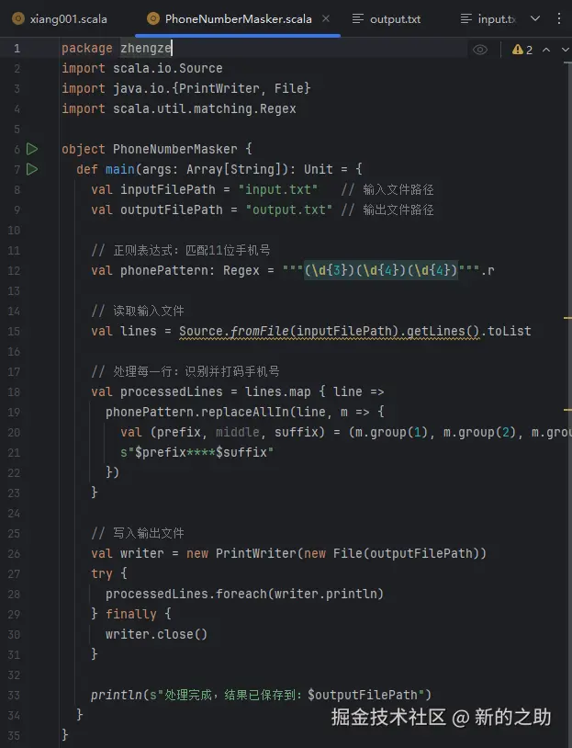The width and height of the screenshot is (572, 748).
Task: Click the greyed 'middle' variable
Action: click(238, 432)
